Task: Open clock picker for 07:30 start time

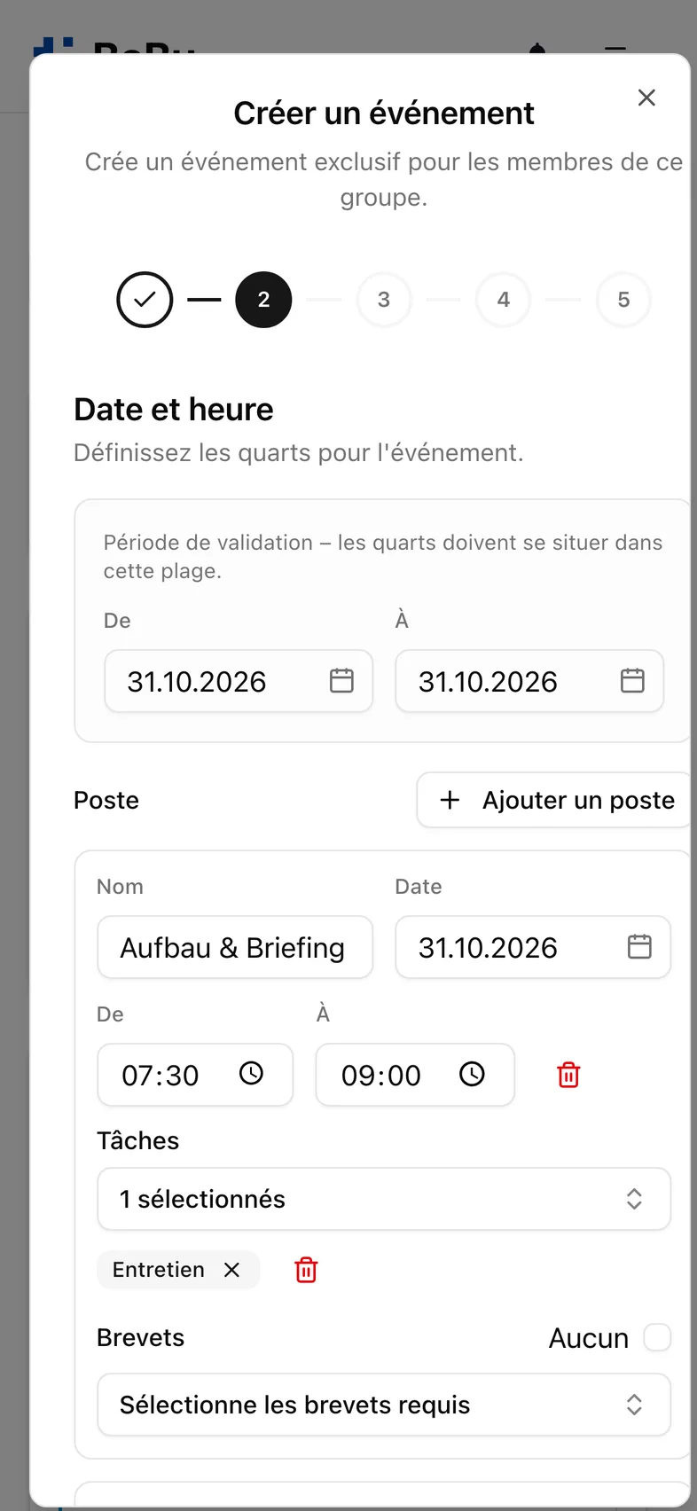Action: pos(252,1074)
